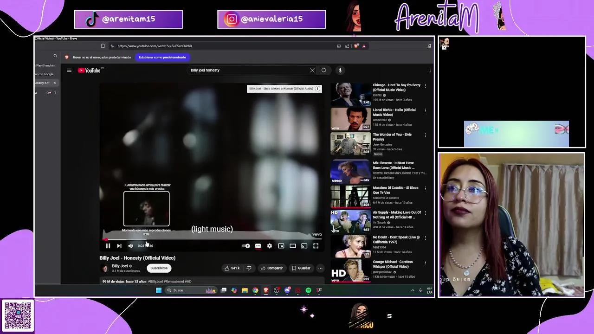
Task: Click Establecer como predeterminado button
Action: pos(162,58)
